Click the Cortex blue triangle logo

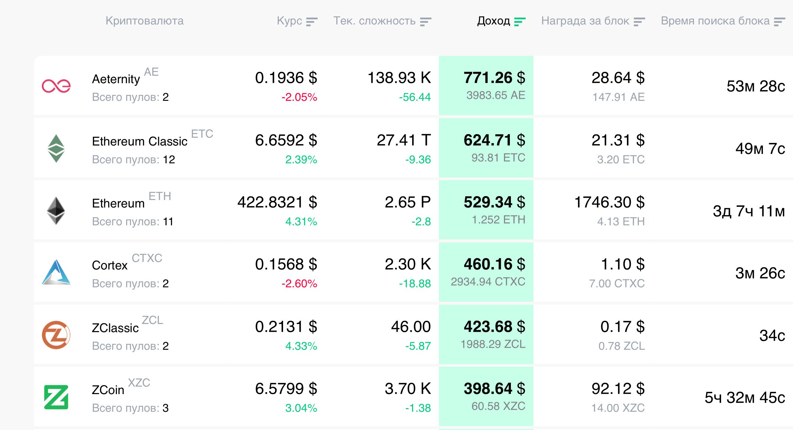pyautogui.click(x=56, y=272)
